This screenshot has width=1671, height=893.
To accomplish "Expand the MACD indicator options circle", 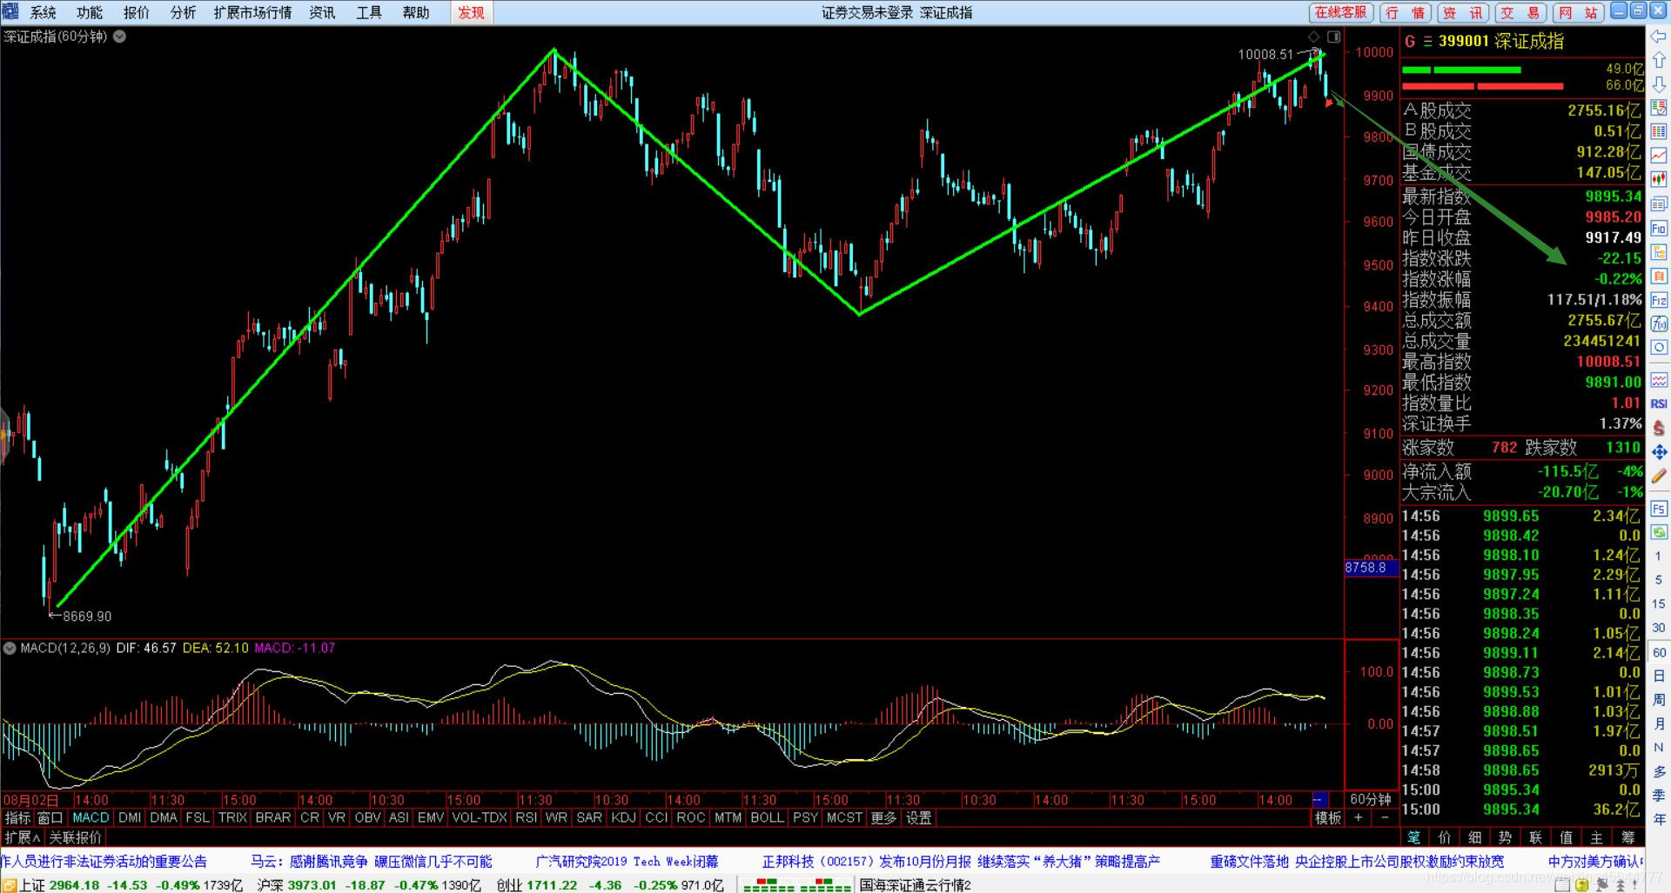I will click(x=10, y=648).
